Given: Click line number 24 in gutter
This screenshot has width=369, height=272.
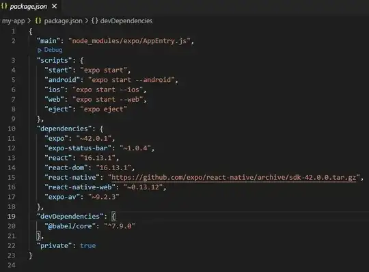Looking at the screenshot, I should pyautogui.click(x=12, y=265).
